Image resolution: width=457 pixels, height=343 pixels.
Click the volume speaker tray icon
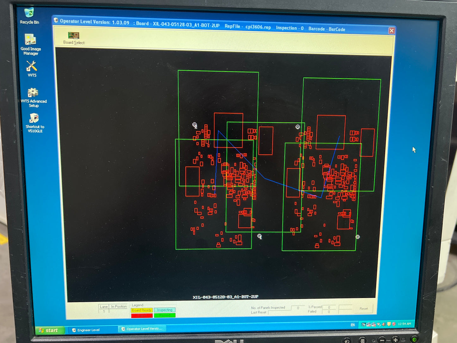pyautogui.click(x=384, y=324)
